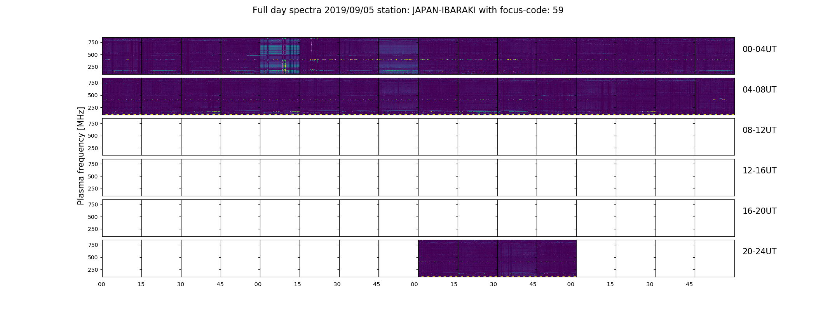Click the 250 tick label of the 00-04UT row

93,67
